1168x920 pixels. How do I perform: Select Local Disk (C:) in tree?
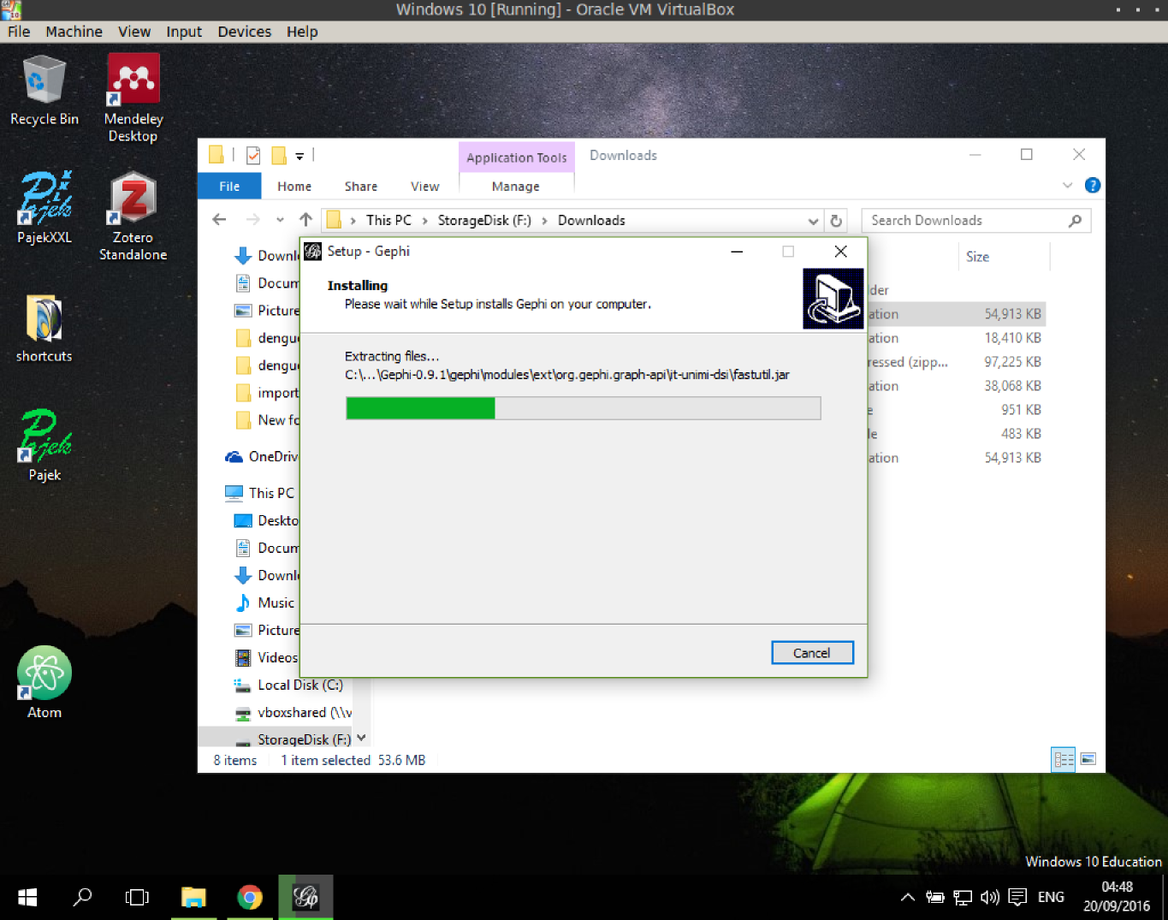point(289,685)
